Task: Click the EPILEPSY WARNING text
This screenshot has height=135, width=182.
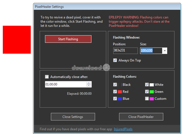Action: (x=139, y=22)
